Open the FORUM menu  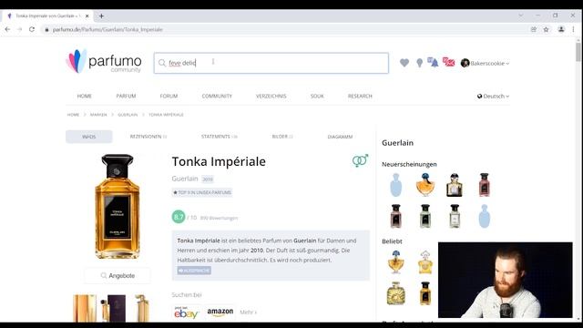(169, 96)
